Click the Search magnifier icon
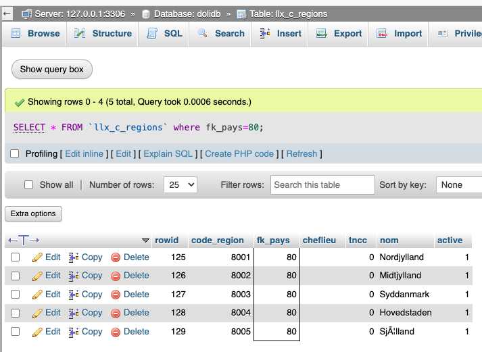 click(203, 33)
